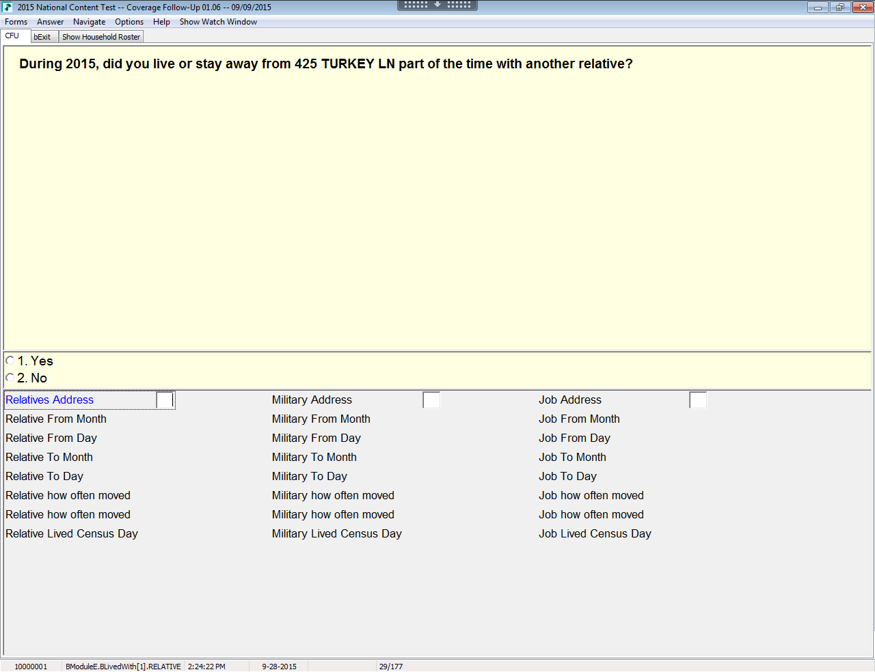
Task: Minimize the Coverage Follow-Up window
Action: (817, 8)
